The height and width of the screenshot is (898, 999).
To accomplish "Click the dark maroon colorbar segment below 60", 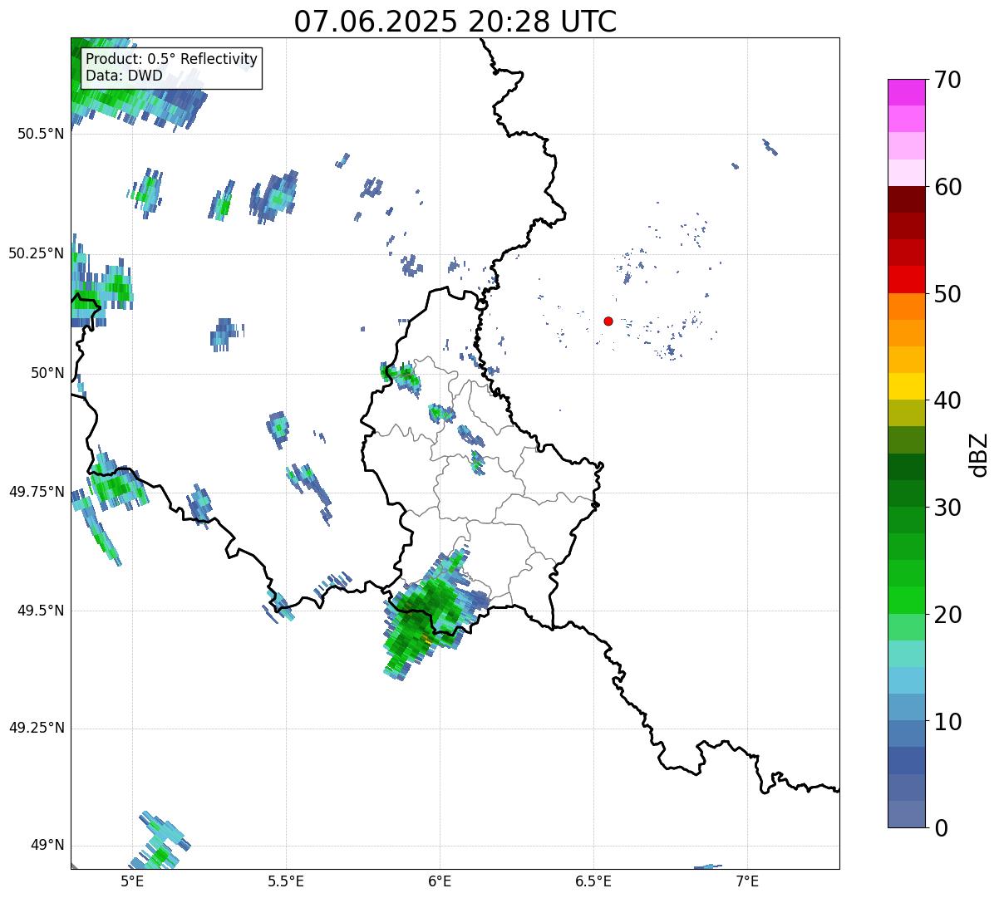I will [906, 199].
